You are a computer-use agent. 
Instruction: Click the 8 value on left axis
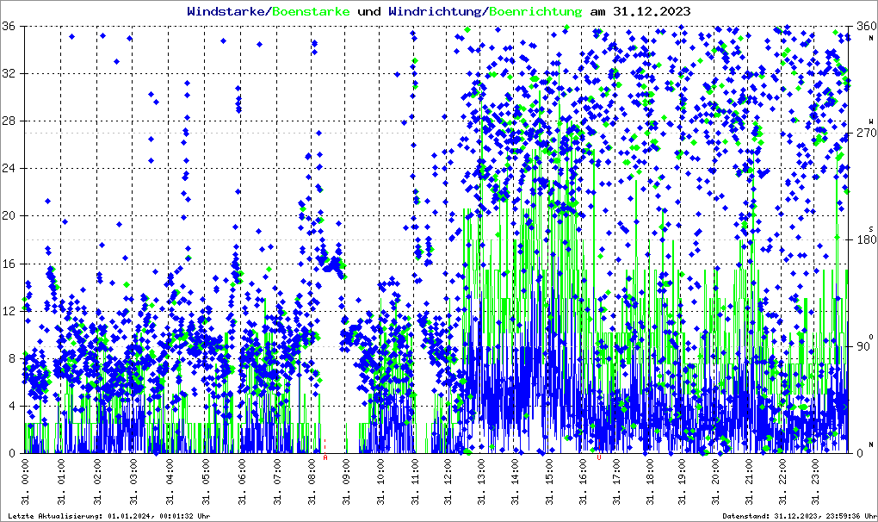coord(14,358)
